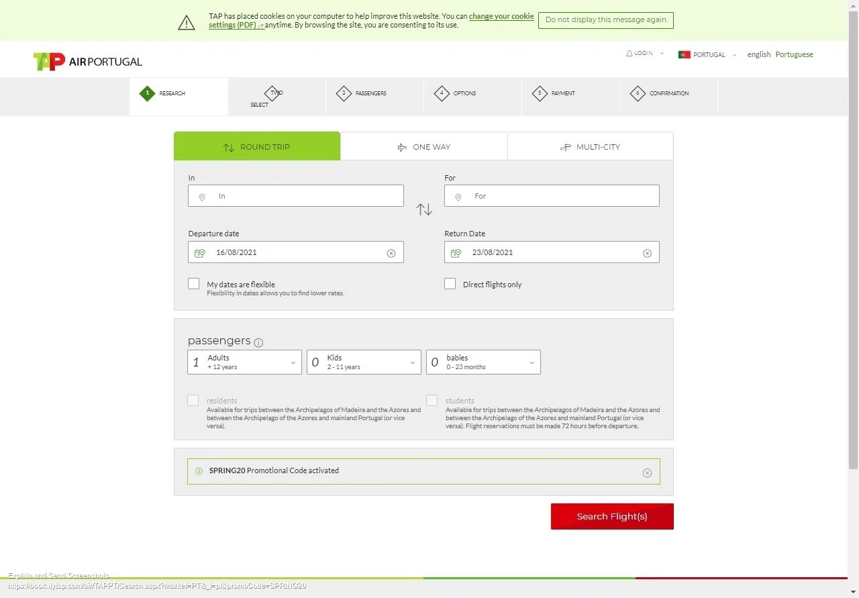
Task: Tick the students checkbox
Action: point(432,401)
